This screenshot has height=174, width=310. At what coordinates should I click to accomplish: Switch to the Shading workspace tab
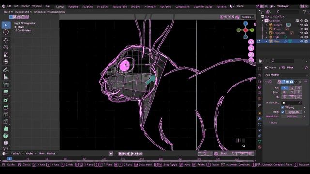coord(136,6)
